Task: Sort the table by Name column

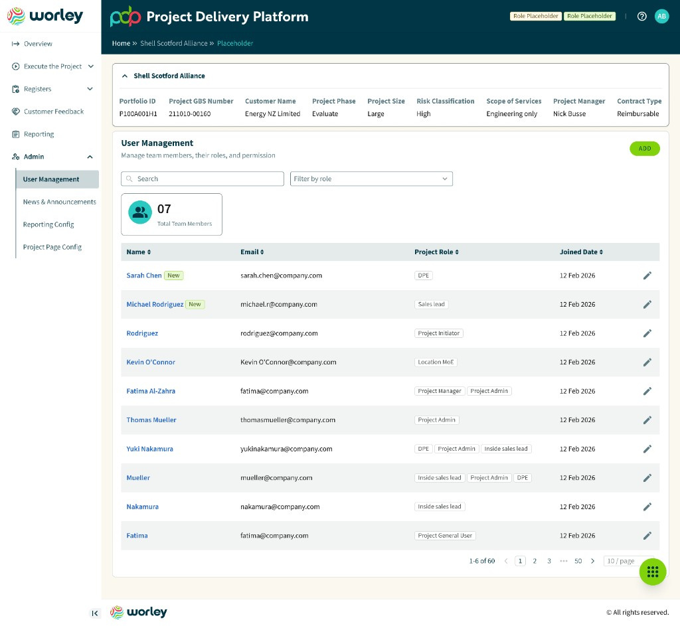Action: (x=138, y=252)
